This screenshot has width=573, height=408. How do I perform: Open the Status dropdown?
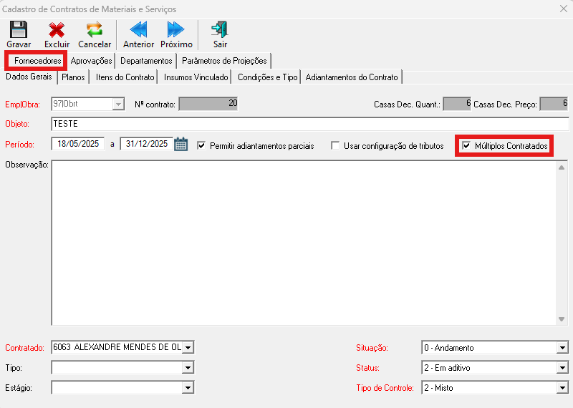pyautogui.click(x=562, y=368)
